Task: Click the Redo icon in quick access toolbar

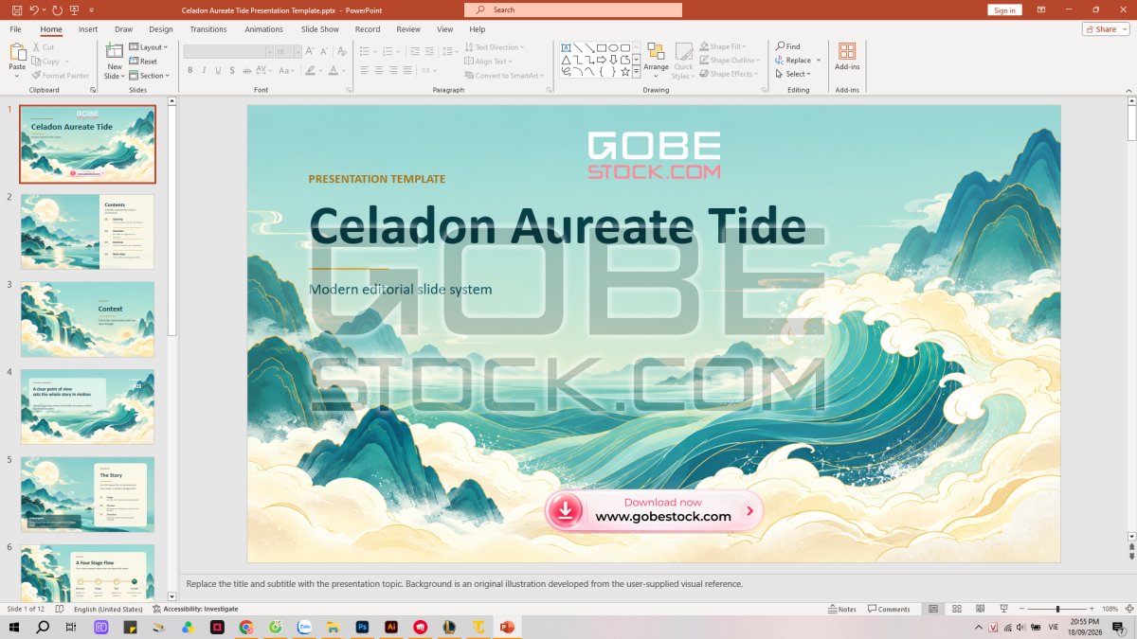Action: coord(57,9)
